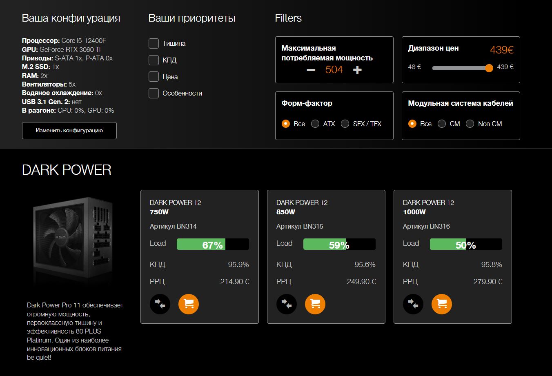The width and height of the screenshot is (552, 376).
Task: Click compare icon for Dark Power 12 850W
Action: 287,304
